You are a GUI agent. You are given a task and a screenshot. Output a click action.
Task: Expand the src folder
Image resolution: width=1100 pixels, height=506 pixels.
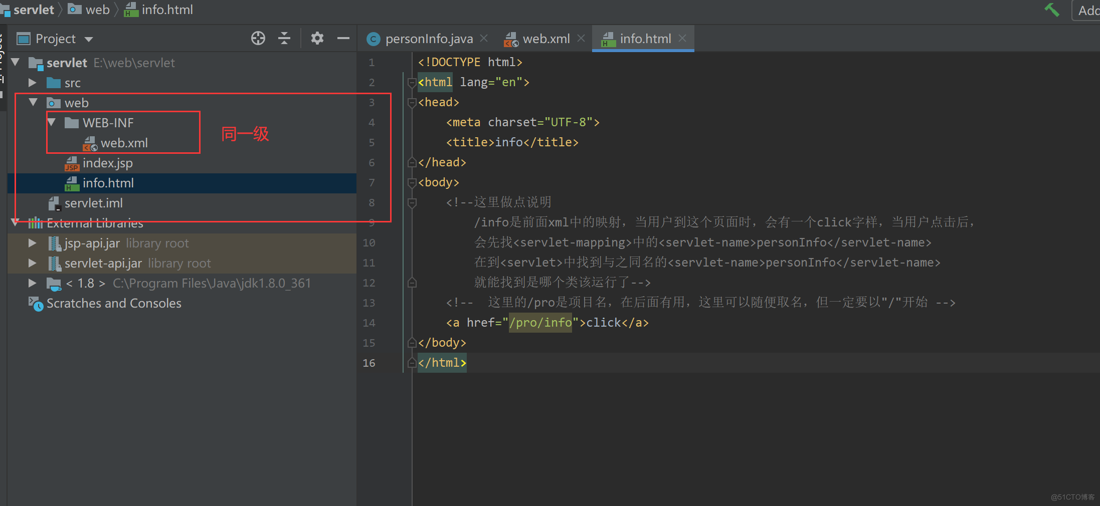tap(33, 83)
